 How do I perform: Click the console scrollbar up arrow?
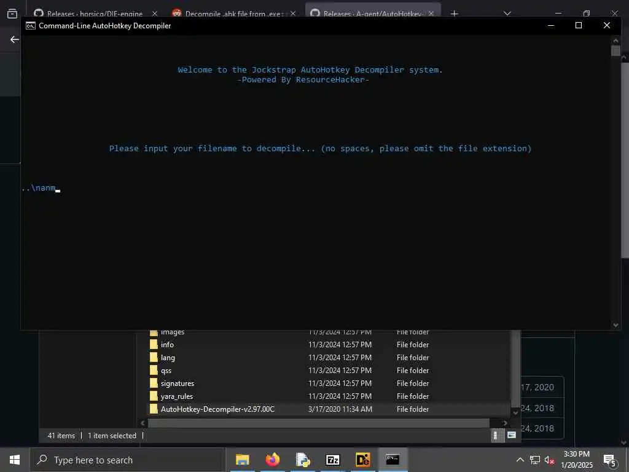(615, 41)
